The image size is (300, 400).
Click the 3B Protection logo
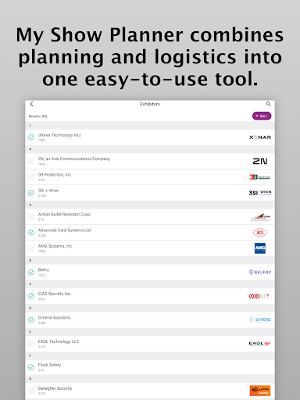point(260,177)
